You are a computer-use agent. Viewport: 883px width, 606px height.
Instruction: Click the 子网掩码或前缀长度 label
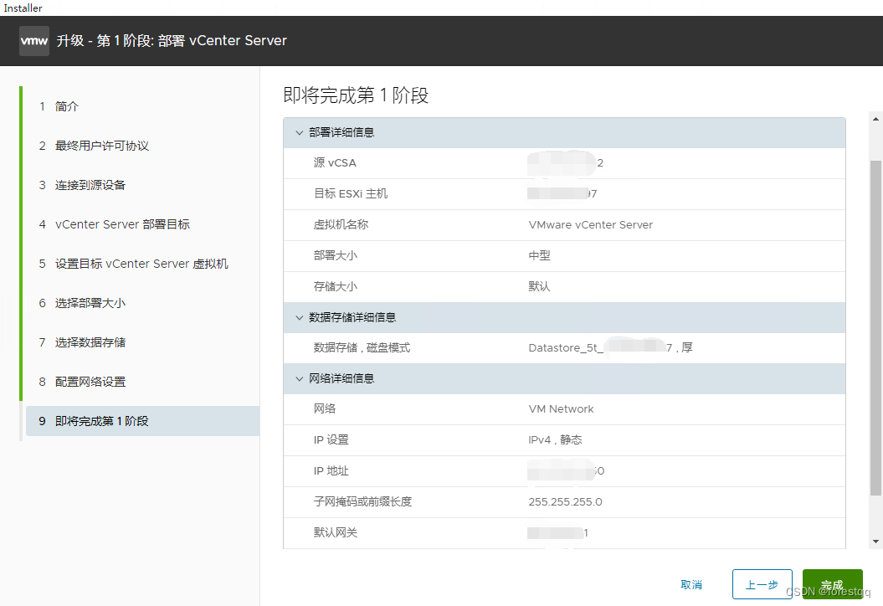(362, 502)
